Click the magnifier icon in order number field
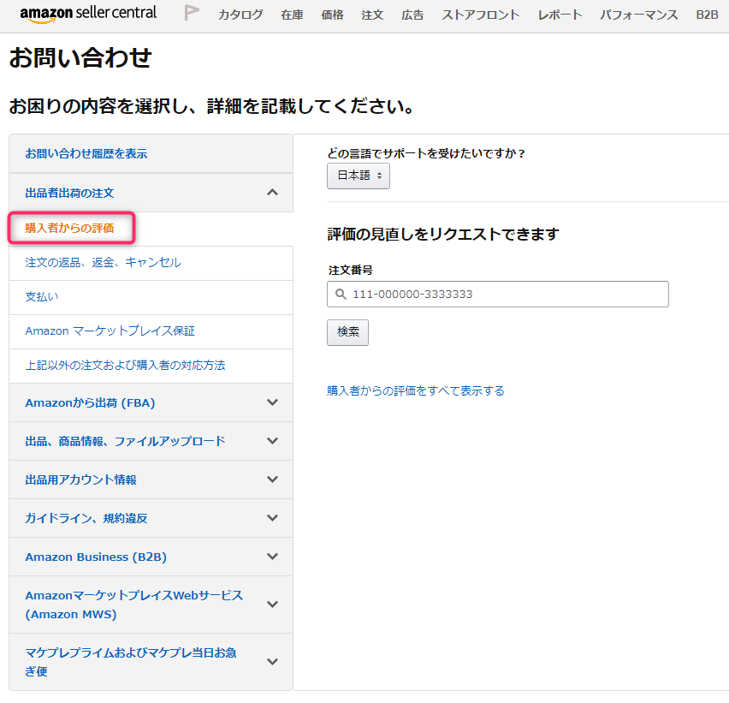This screenshot has height=703, width=729. click(341, 295)
